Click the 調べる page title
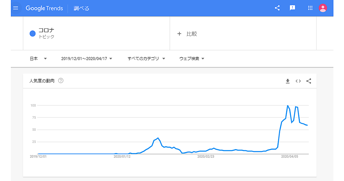Image resolution: width=344 pixels, height=181 pixels. (x=81, y=8)
